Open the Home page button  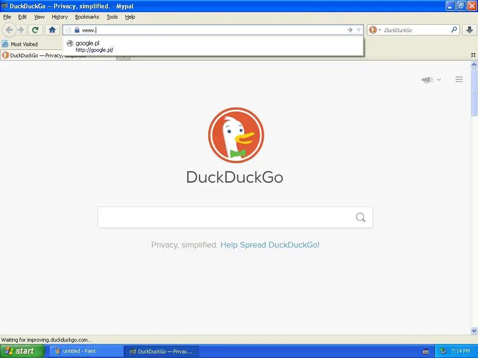[x=52, y=30]
